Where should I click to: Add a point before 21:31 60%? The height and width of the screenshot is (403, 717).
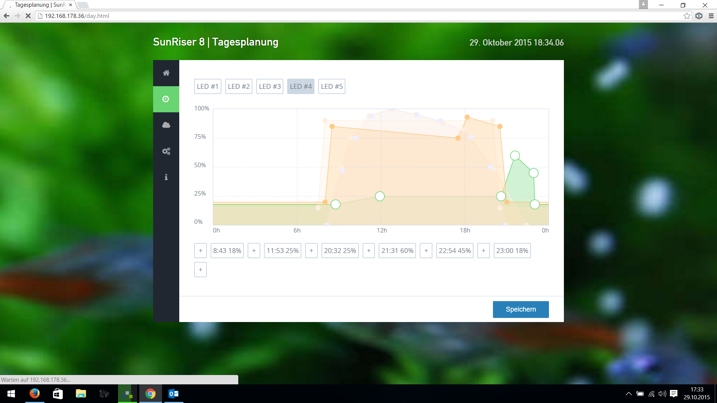coord(369,251)
